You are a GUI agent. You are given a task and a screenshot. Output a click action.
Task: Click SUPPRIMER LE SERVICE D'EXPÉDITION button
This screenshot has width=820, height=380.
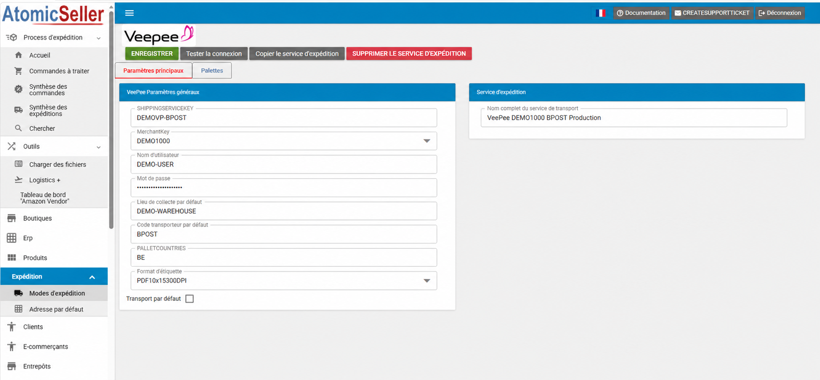pos(409,53)
